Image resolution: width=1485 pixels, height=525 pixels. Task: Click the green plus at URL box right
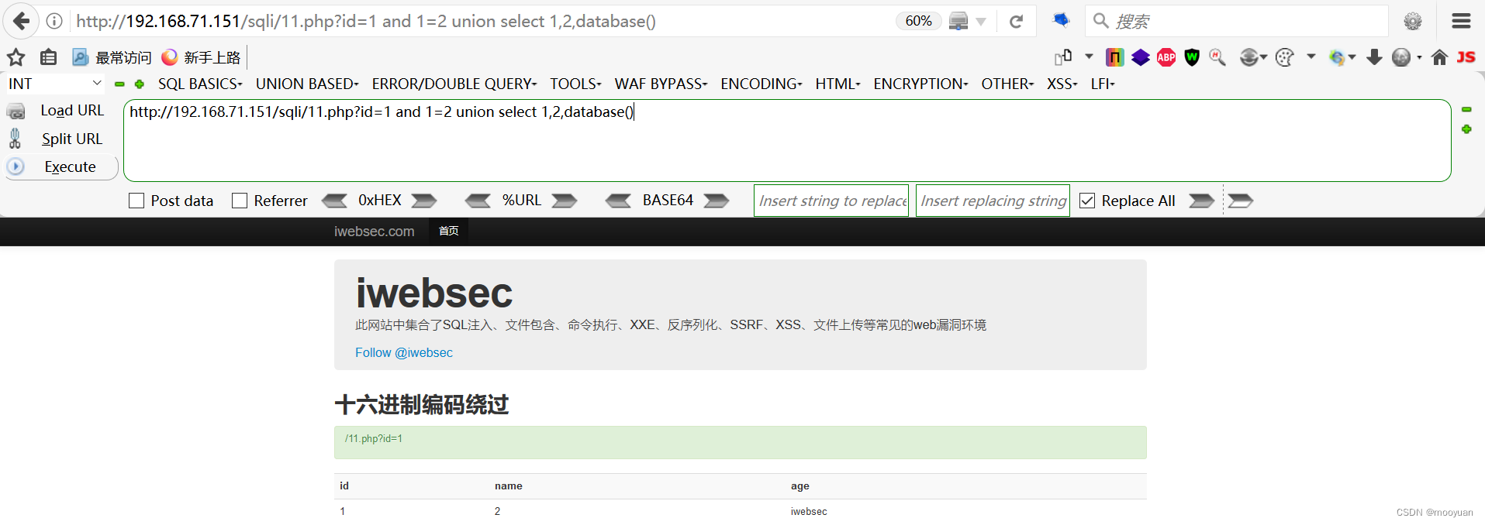(x=1466, y=129)
